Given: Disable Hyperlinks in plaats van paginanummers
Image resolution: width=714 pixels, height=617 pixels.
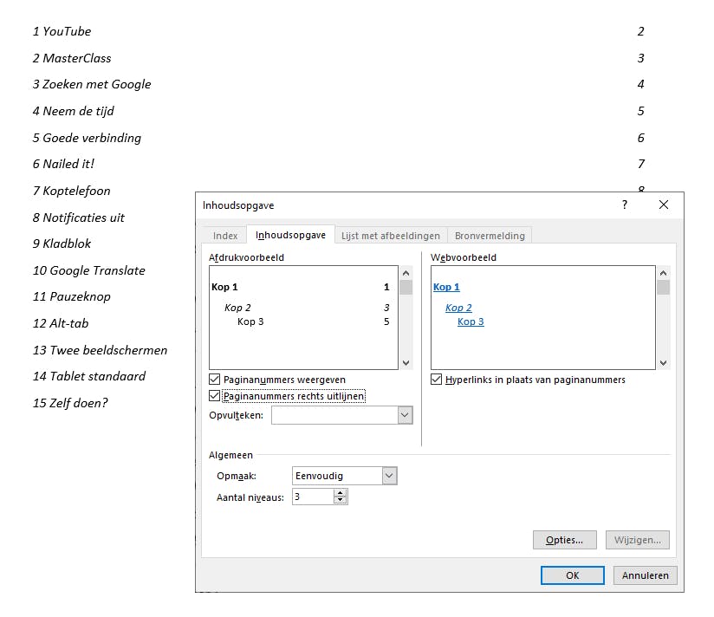Looking at the screenshot, I should tap(437, 380).
